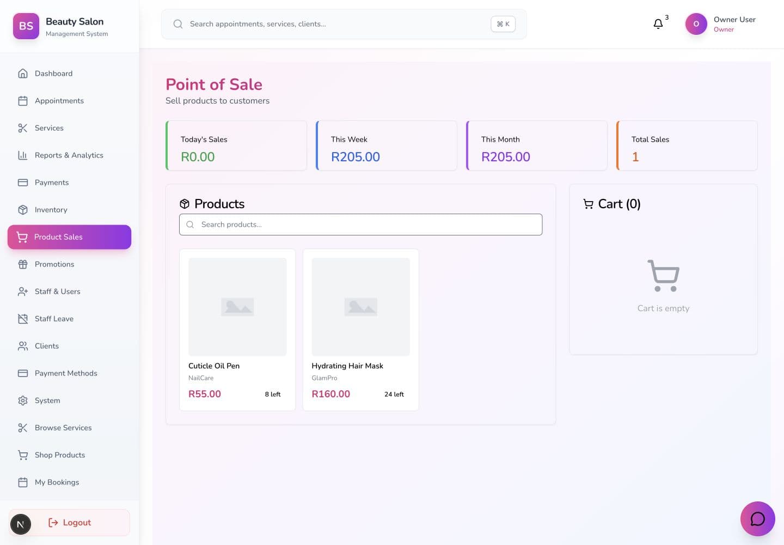
Task: Click the R55.00 price text
Action: (x=205, y=394)
